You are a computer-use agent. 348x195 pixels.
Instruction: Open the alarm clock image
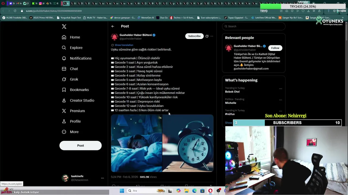tap(188, 143)
